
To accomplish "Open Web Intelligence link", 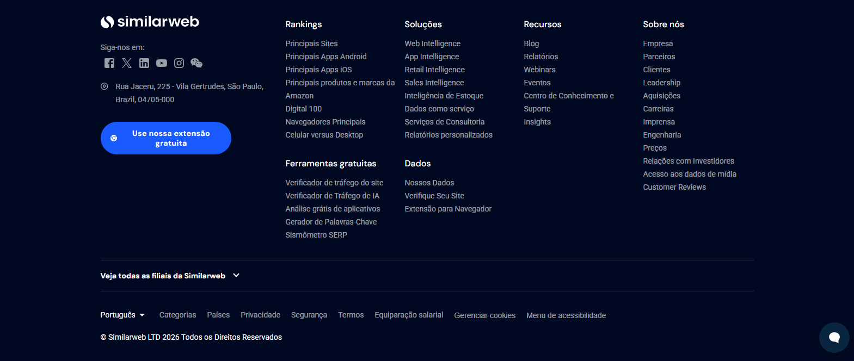I will [x=433, y=43].
